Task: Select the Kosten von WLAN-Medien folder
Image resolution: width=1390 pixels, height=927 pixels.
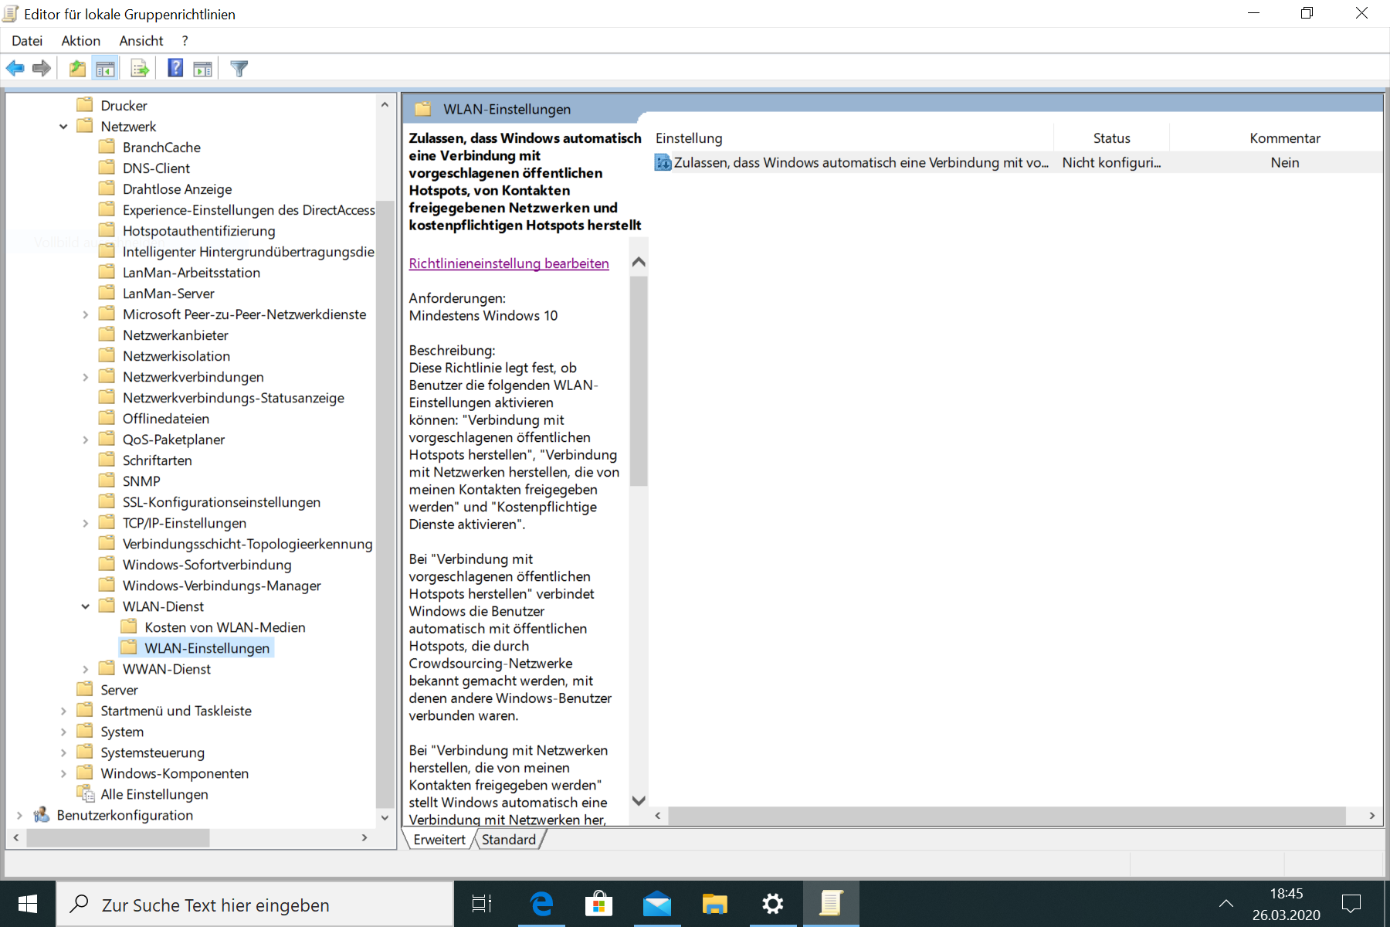Action: 225,626
